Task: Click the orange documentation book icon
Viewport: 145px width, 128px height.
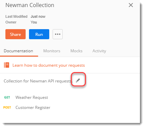Action: click(x=7, y=65)
